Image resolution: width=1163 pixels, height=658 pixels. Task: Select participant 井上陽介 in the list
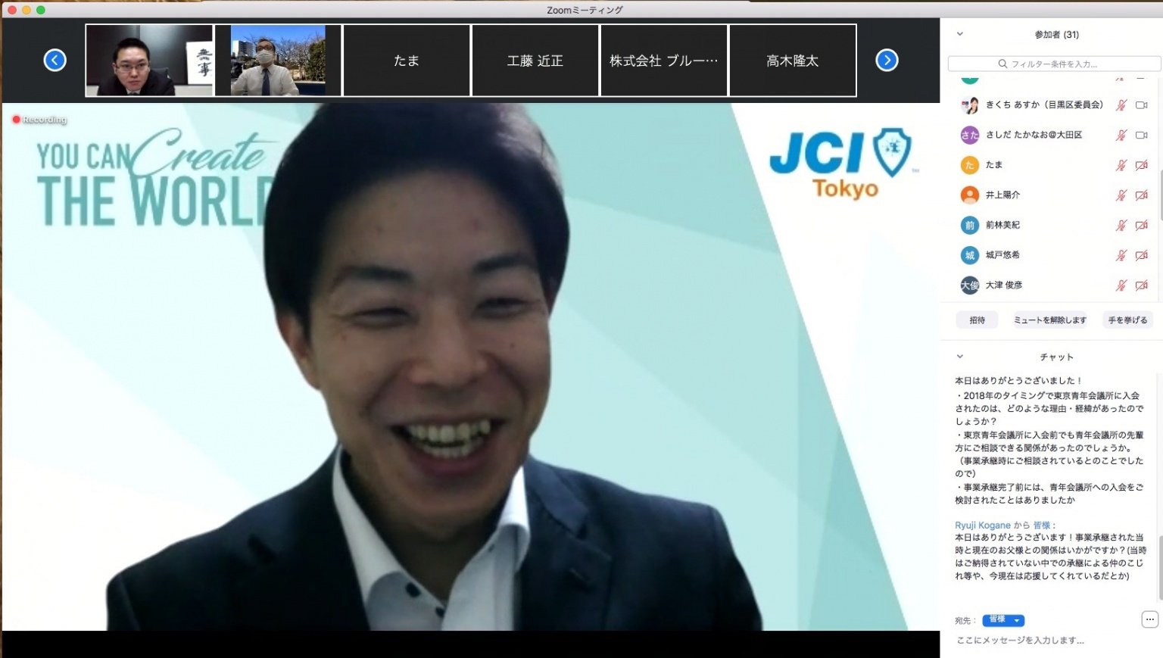(x=1002, y=195)
